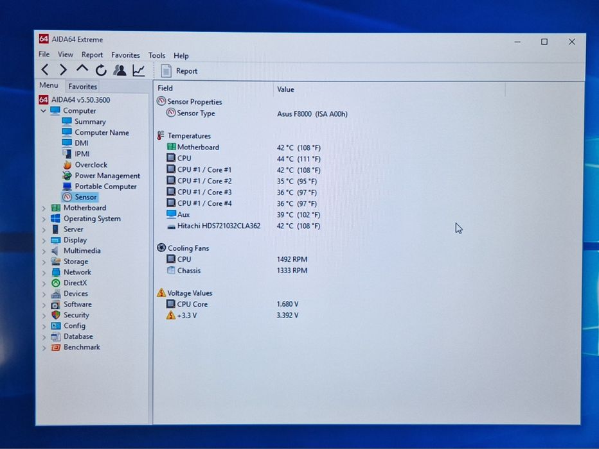599x449 pixels.
Task: Click the Report toolbar button
Action: pos(179,71)
